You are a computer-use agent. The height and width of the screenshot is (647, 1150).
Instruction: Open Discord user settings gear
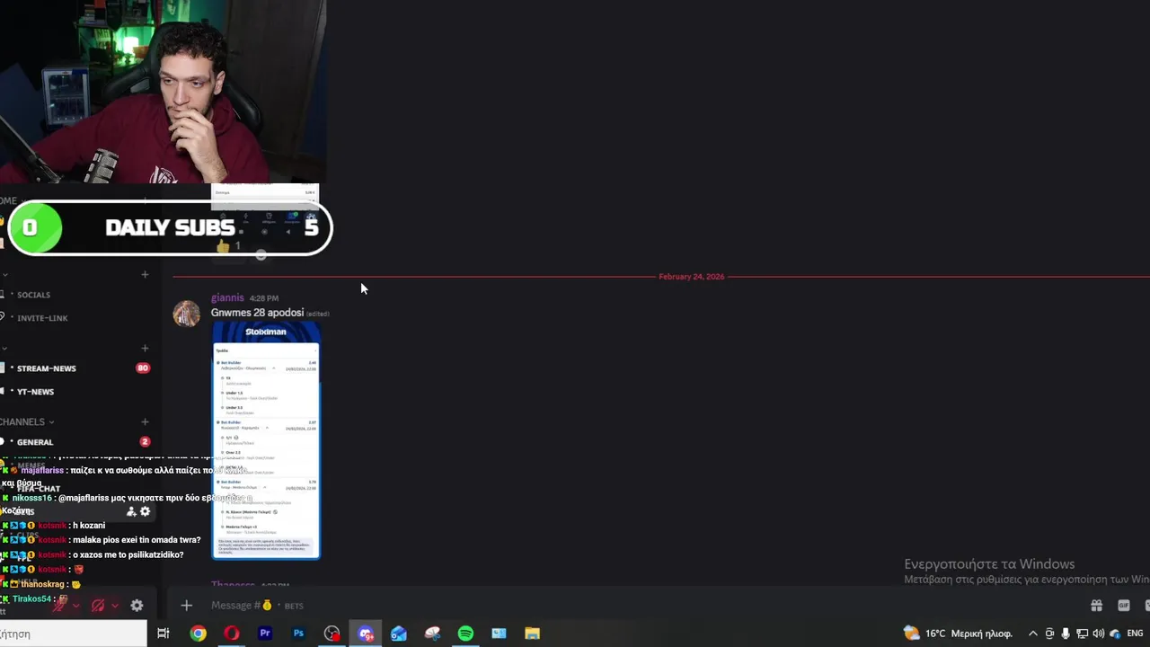tap(137, 605)
